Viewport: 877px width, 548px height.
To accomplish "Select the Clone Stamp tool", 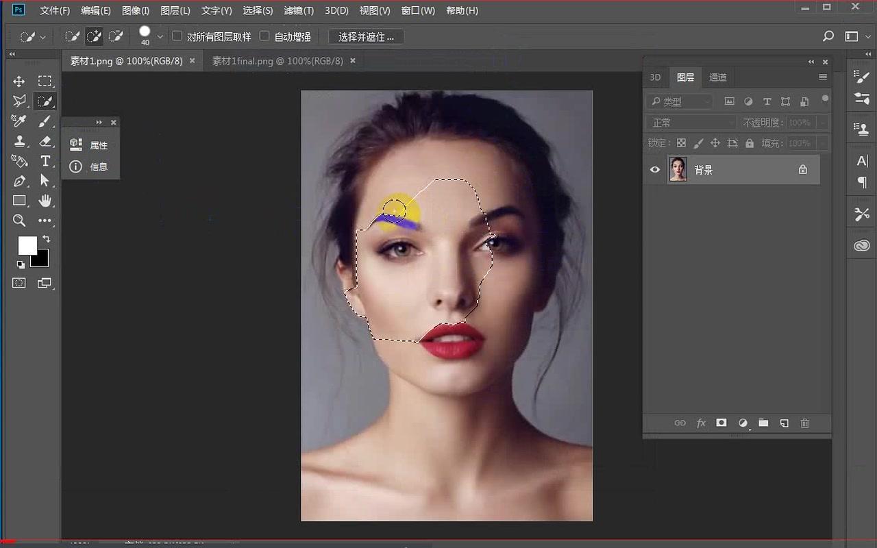I will click(x=19, y=141).
